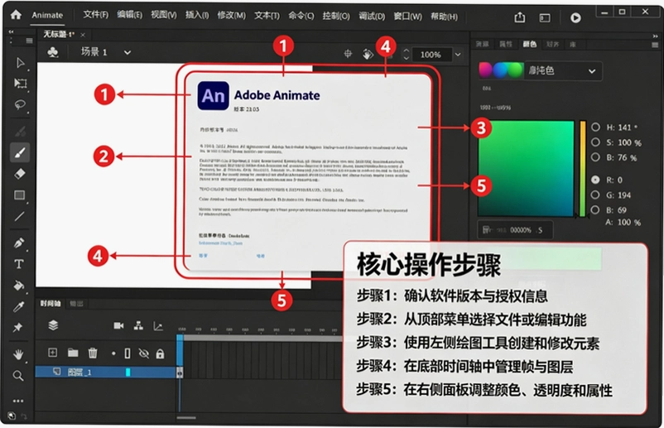Viewport: 664px width, 428px height.
Task: Switch to the 对齐 panel tab
Action: (x=552, y=44)
